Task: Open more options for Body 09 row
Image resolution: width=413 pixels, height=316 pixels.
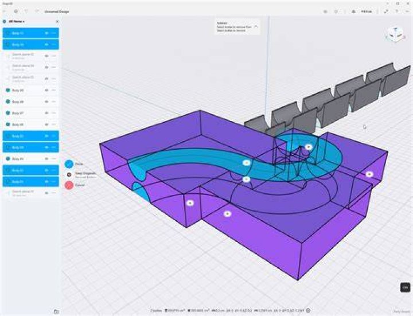Action: [x=54, y=90]
